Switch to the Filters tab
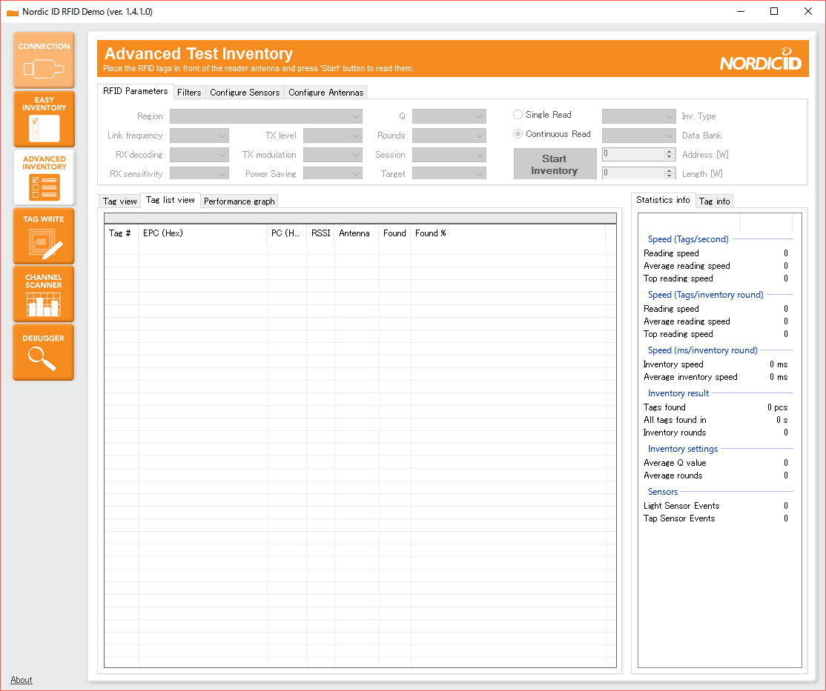Image resolution: width=826 pixels, height=691 pixels. pyautogui.click(x=189, y=93)
